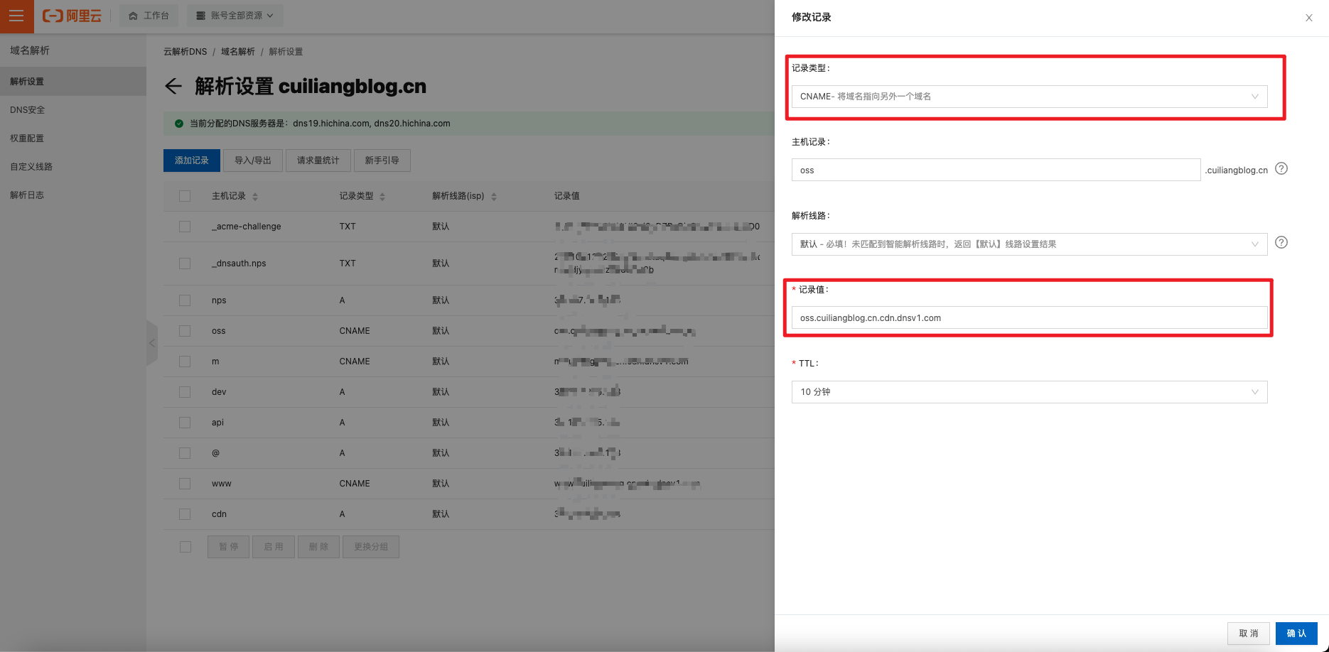Screen dimensions: 1329x652
Task: Open the 记录类型 CNAME dropdown
Action: (1029, 97)
